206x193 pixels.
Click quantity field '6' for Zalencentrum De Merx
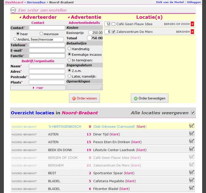coord(107,32)
